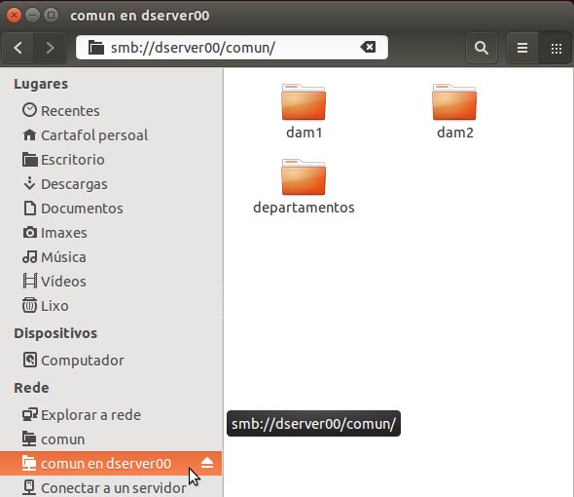The image size is (574, 497).
Task: Click the network icon beside Explorar a rede
Action: (x=29, y=414)
